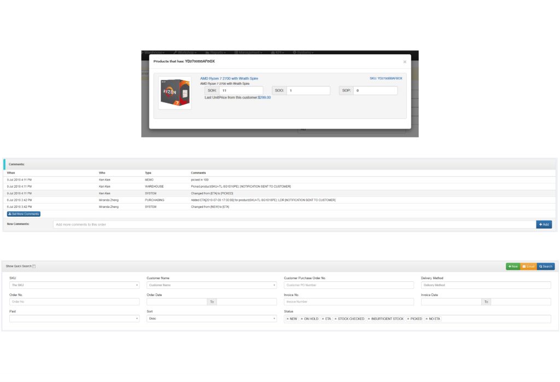Remove the PICKED status tag
Image resolution: width=560 pixels, height=382 pixels.
(408, 319)
